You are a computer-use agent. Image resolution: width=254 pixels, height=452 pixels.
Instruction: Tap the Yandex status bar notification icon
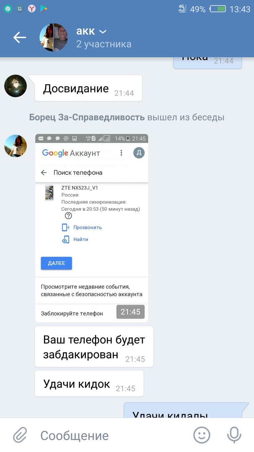coord(32,9)
